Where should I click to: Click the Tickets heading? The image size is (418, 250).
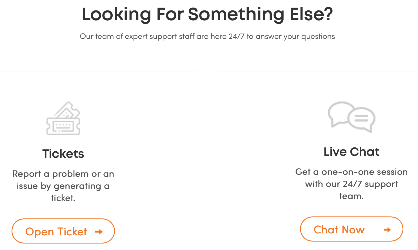coord(63,154)
